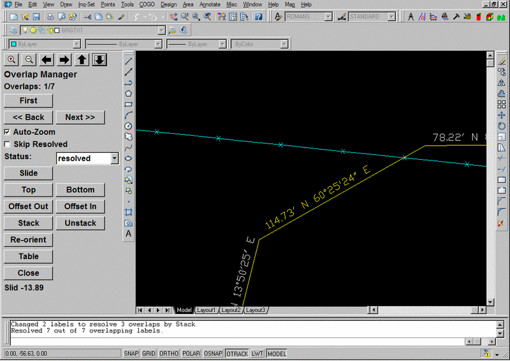Viewport: 510px width, 361px height.
Task: Select the Revision Cloud tool
Action: coord(129,137)
